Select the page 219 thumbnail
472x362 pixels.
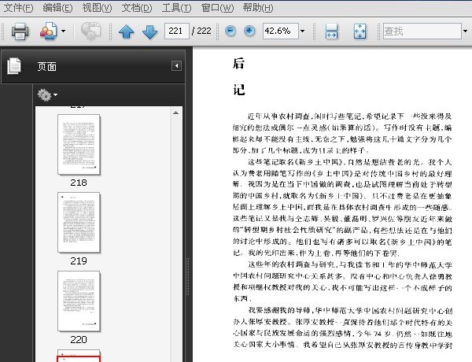pos(79,223)
